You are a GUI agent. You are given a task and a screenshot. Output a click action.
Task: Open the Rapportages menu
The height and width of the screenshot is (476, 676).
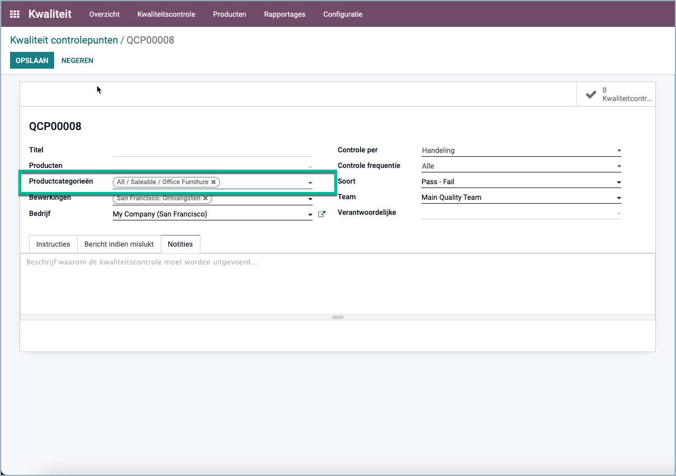coord(285,14)
